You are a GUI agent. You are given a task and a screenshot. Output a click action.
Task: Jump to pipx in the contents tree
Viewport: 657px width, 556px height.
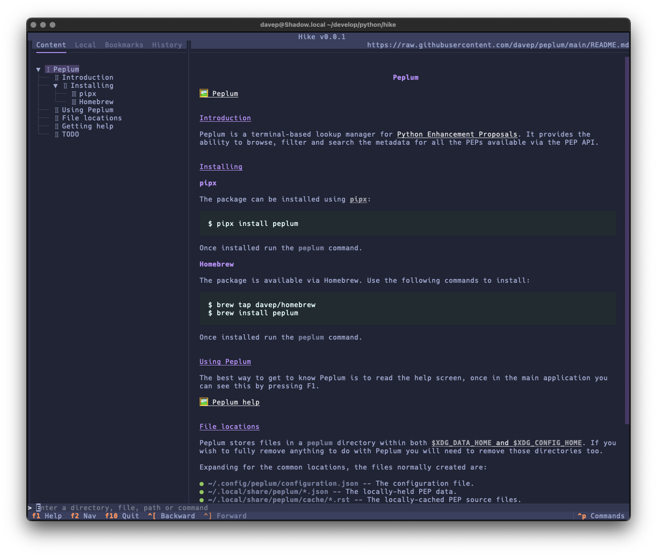[x=87, y=94]
